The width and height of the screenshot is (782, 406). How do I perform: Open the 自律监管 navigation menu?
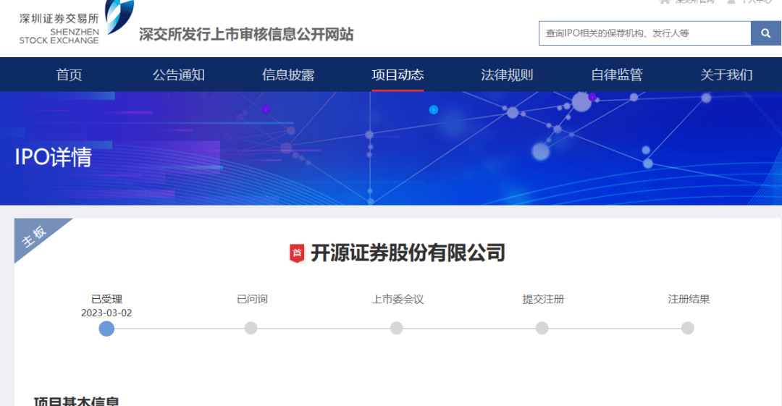(616, 75)
